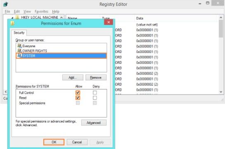The width and height of the screenshot is (225, 149).
Task: Click the Cancel button
Action: [x=77, y=142]
